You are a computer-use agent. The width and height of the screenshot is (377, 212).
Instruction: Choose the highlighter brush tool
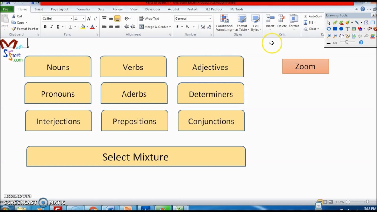tap(348, 22)
